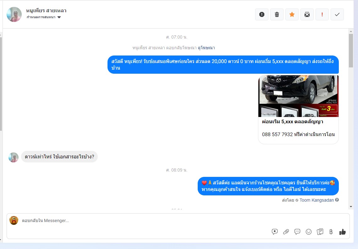Click the Baht payment request icon
The height and width of the screenshot is (249, 358).
point(331,232)
